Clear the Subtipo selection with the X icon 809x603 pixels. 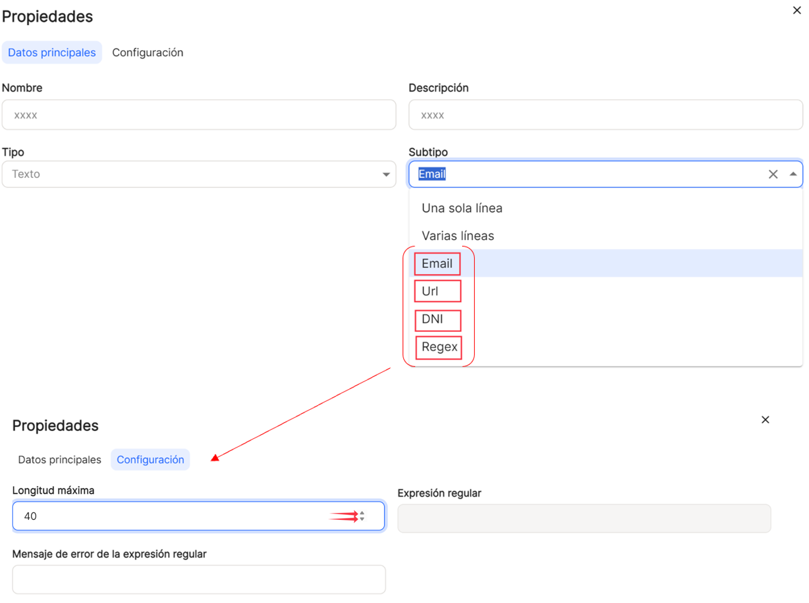[772, 174]
